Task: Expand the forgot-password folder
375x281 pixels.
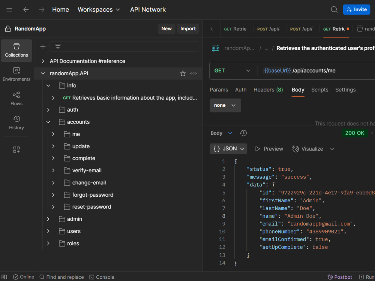Action: coord(53,195)
